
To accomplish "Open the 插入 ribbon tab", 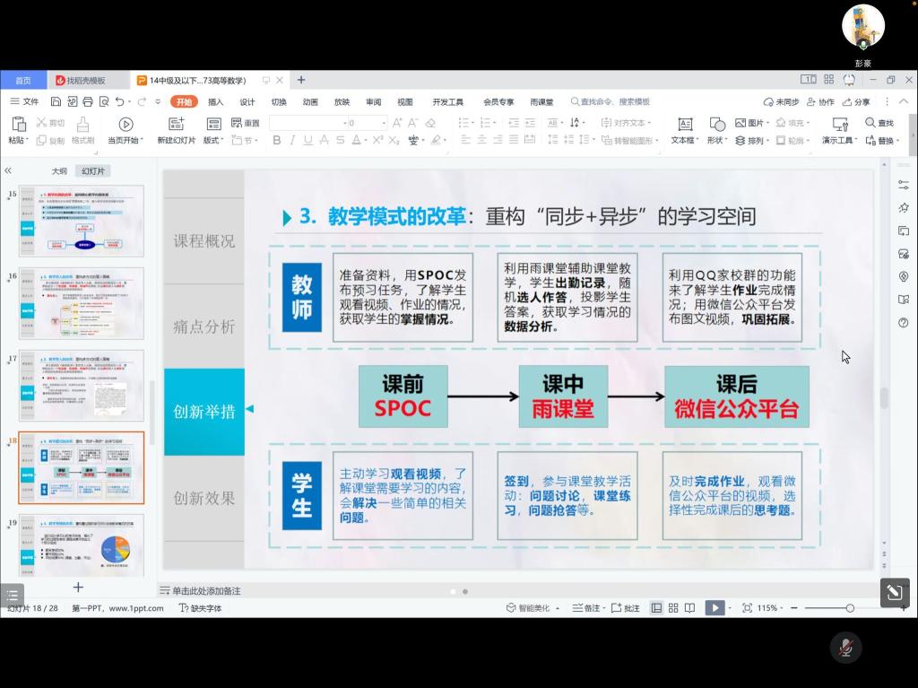I will 215,102.
